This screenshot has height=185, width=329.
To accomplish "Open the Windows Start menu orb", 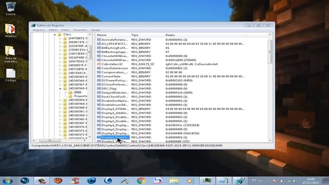I will (x=8, y=181).
